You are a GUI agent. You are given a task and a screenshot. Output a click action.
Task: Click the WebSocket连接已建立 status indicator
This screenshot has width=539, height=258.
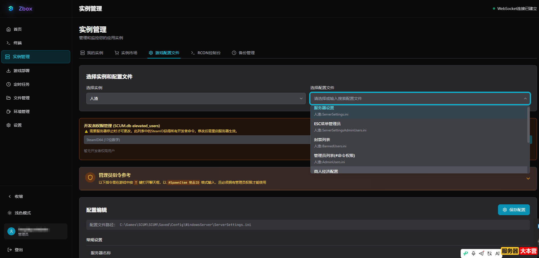[x=515, y=9]
